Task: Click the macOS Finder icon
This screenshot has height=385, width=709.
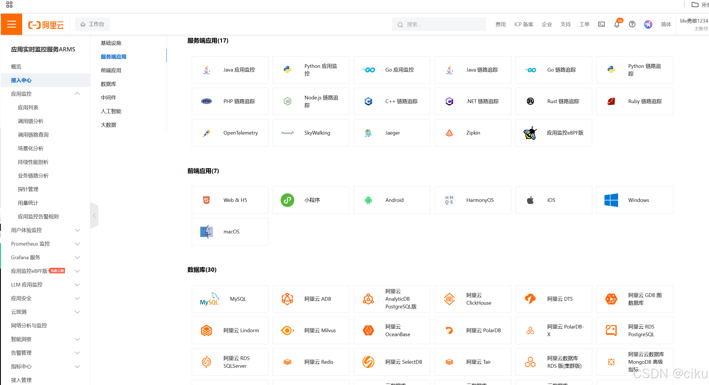Action: pos(207,232)
